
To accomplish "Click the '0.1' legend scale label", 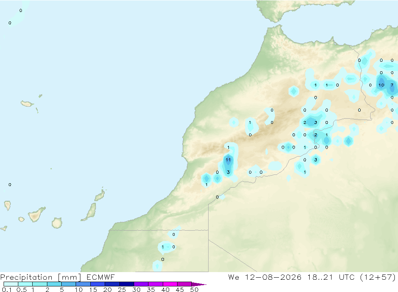I will click(7, 290).
